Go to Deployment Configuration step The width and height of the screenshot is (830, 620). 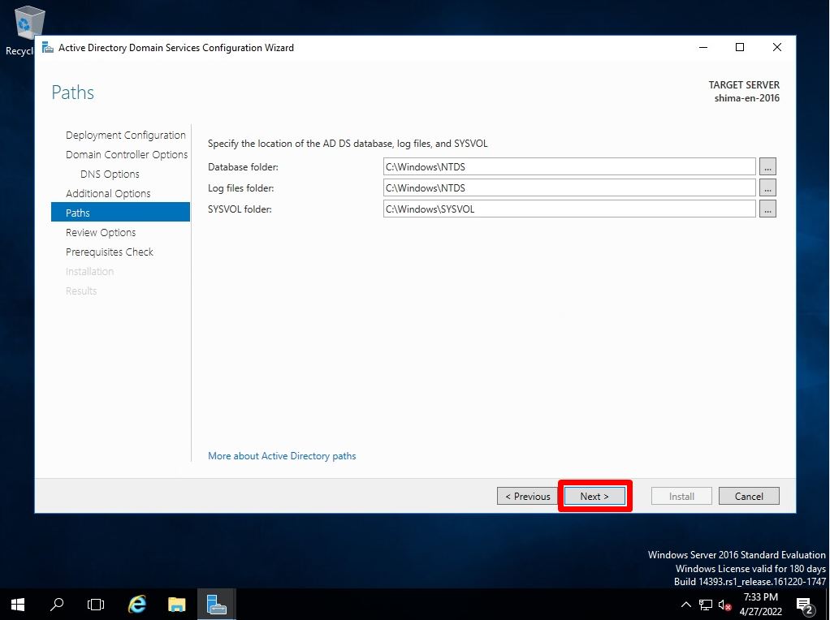(125, 135)
